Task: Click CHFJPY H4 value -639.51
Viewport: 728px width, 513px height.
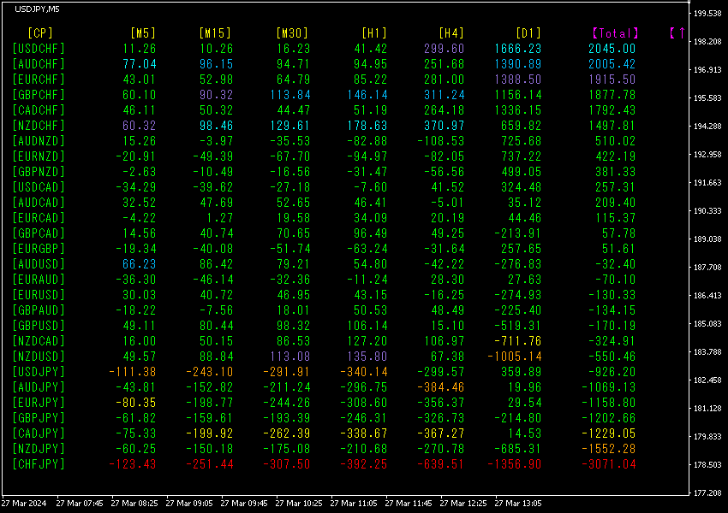Action: pos(440,464)
